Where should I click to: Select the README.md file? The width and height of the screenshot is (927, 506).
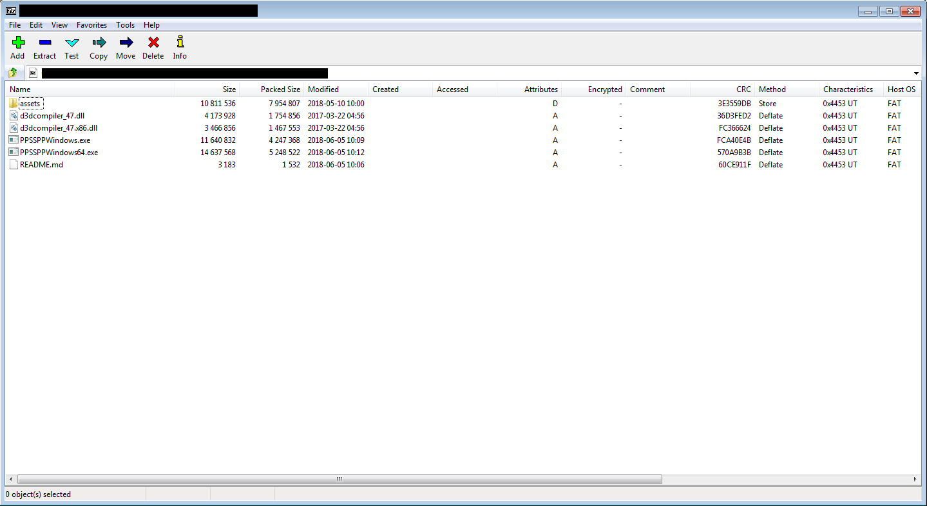(x=41, y=165)
